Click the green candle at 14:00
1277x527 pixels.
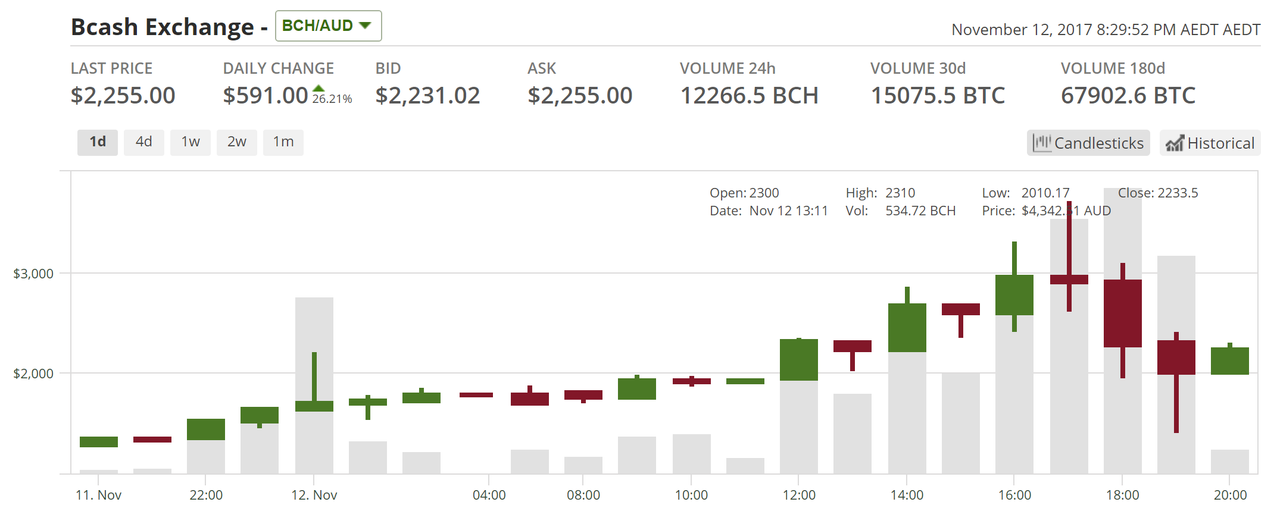pos(907,327)
